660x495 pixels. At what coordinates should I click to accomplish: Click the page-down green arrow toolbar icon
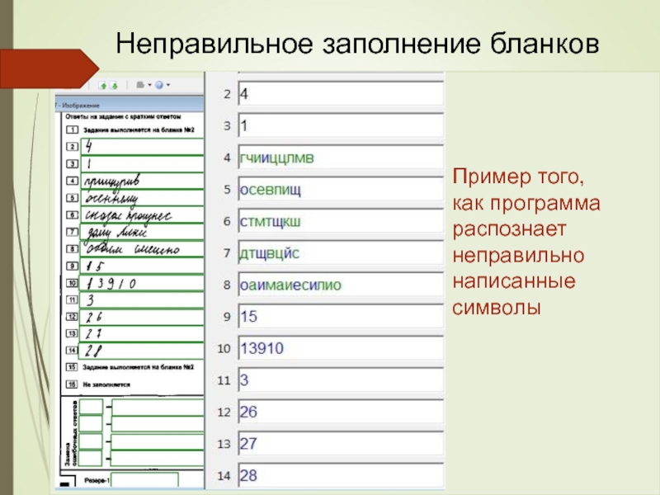click(114, 86)
